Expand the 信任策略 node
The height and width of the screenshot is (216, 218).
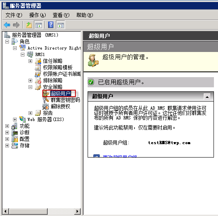point(30,61)
